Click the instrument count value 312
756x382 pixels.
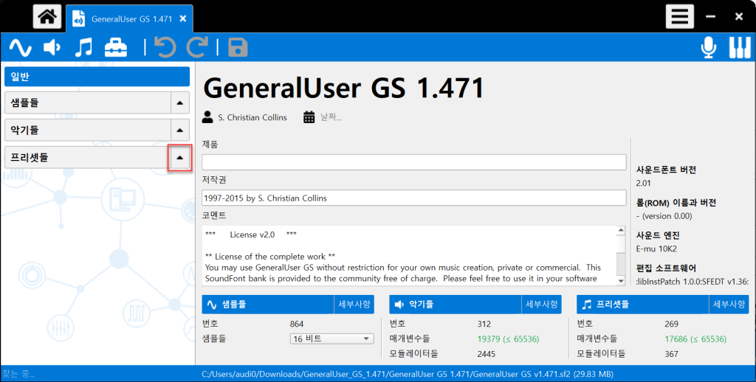pos(484,324)
